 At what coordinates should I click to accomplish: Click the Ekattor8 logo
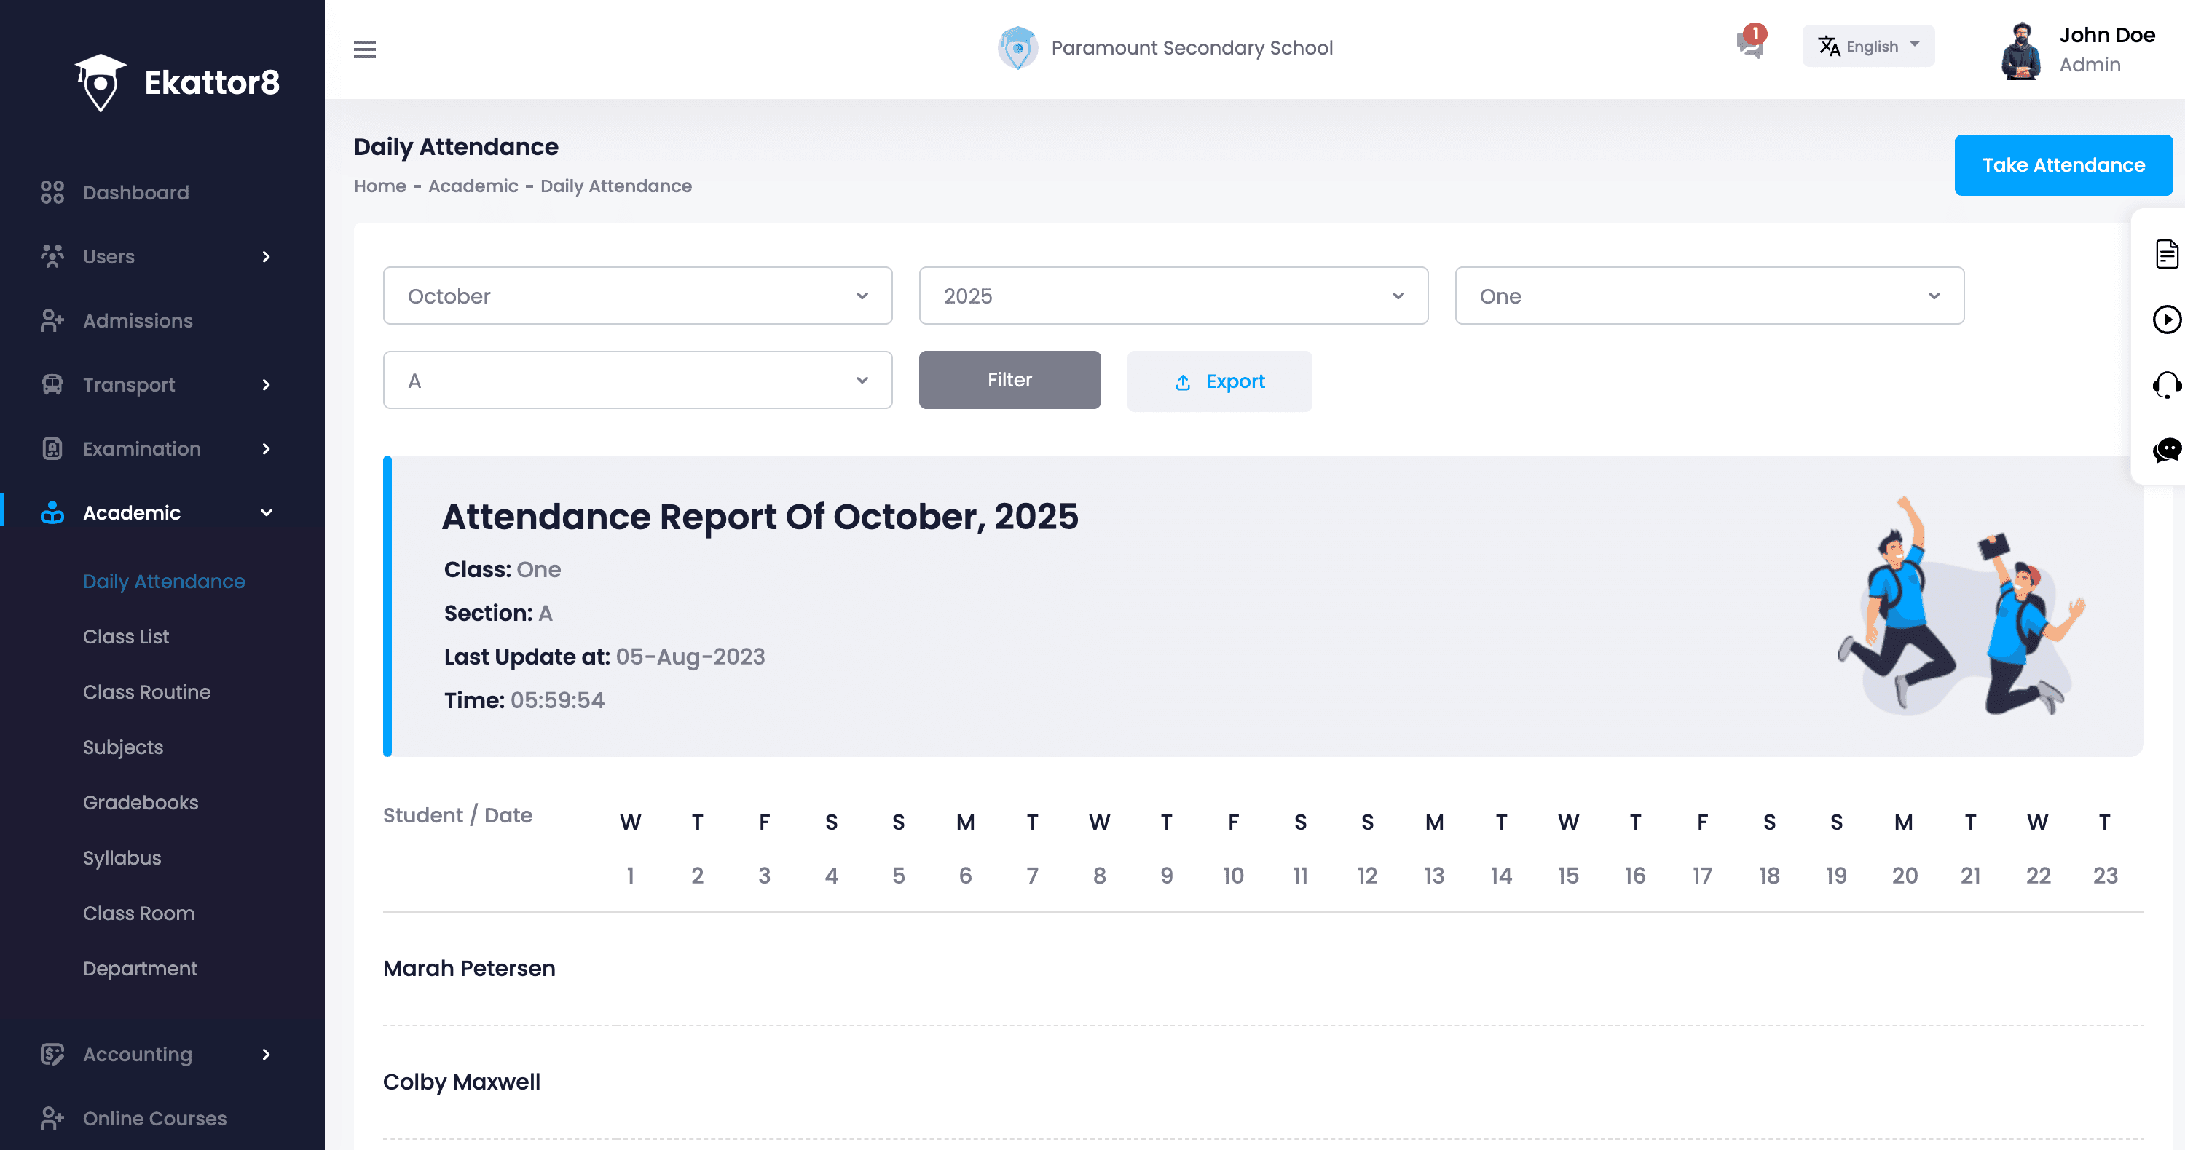tap(177, 82)
